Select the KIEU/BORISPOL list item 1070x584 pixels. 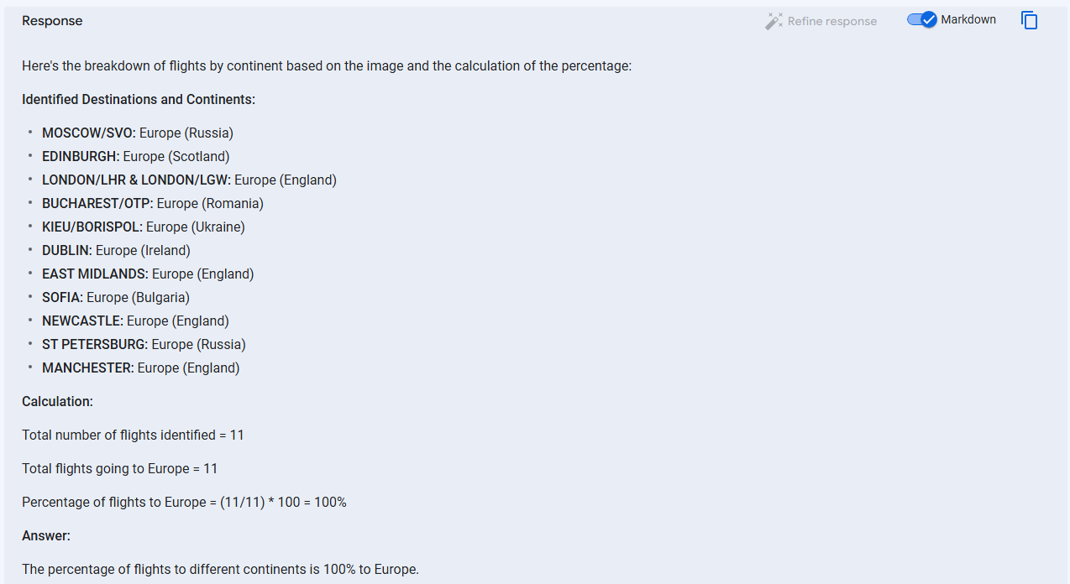tap(144, 227)
